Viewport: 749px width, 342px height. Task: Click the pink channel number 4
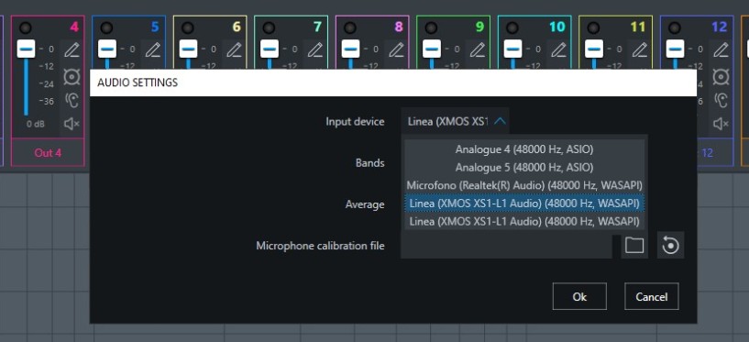[x=74, y=27]
